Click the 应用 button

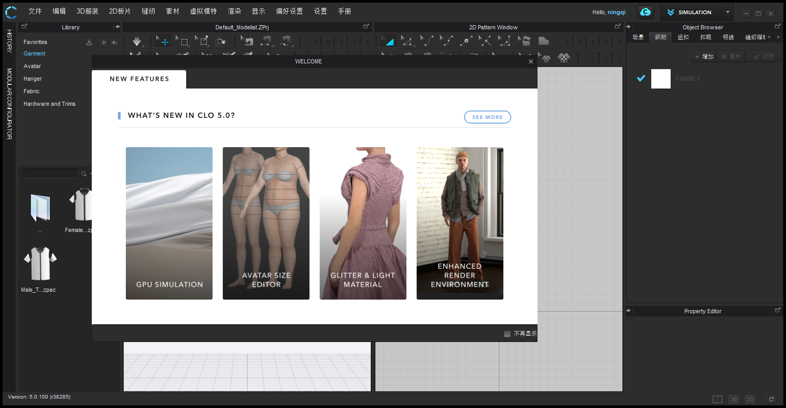tap(763, 57)
